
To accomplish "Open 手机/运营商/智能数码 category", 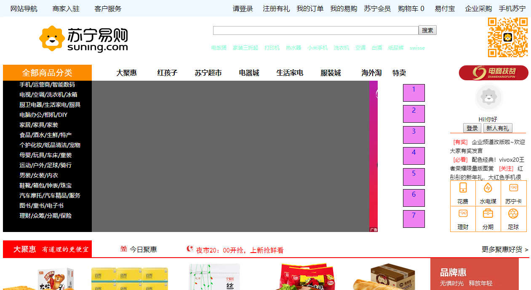I will [47, 84].
